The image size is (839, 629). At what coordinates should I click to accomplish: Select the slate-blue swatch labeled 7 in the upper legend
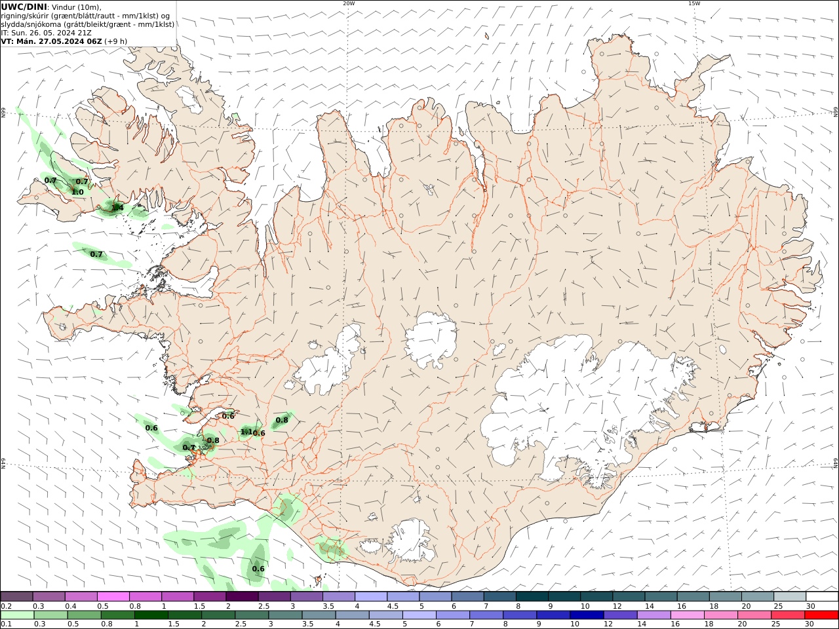point(500,597)
